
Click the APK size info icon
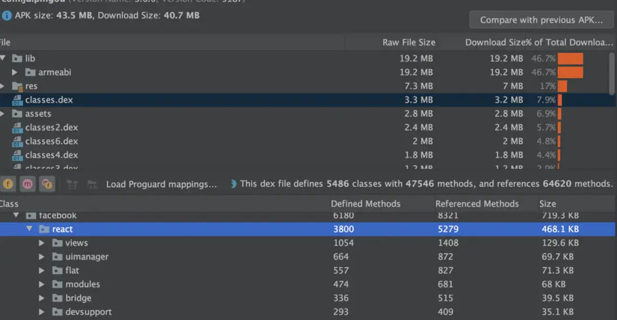coord(7,16)
